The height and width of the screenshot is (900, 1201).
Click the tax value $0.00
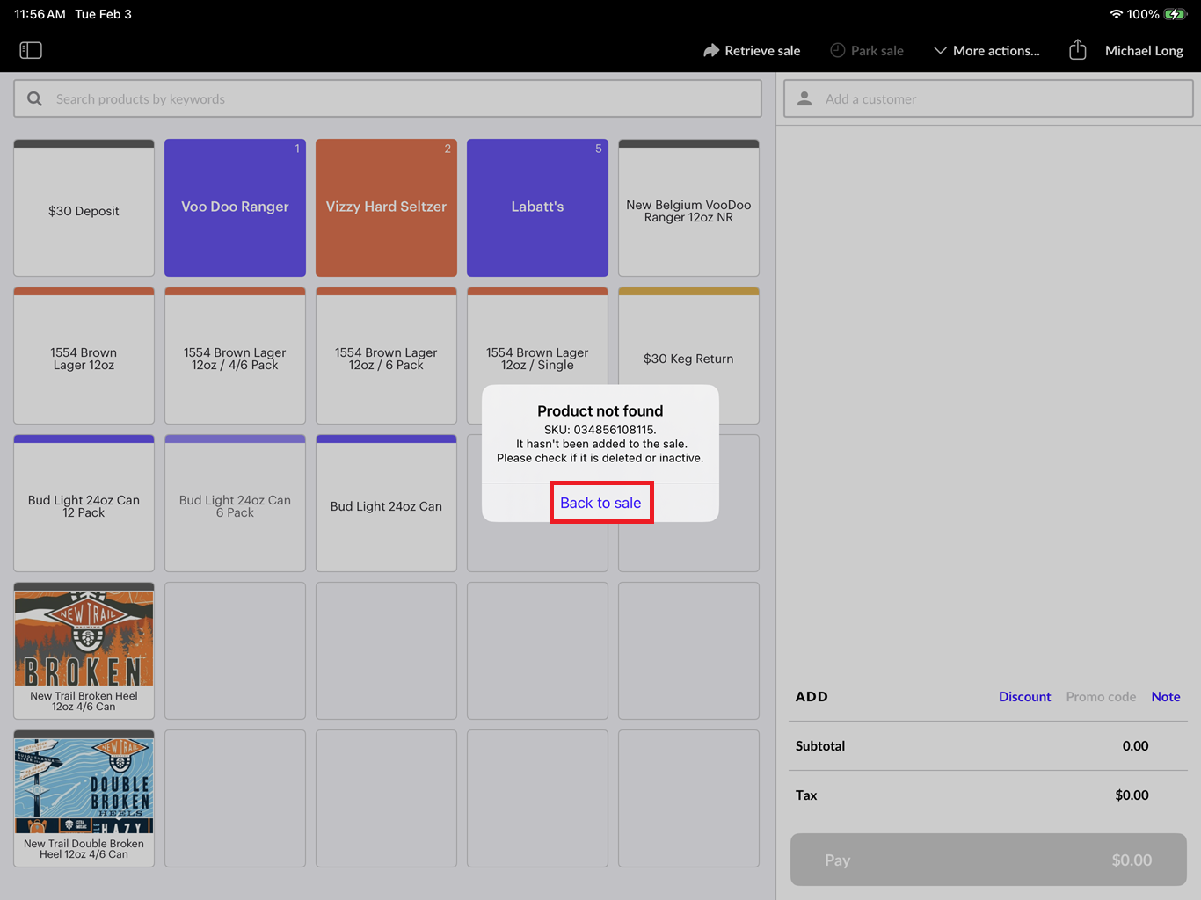click(1132, 795)
